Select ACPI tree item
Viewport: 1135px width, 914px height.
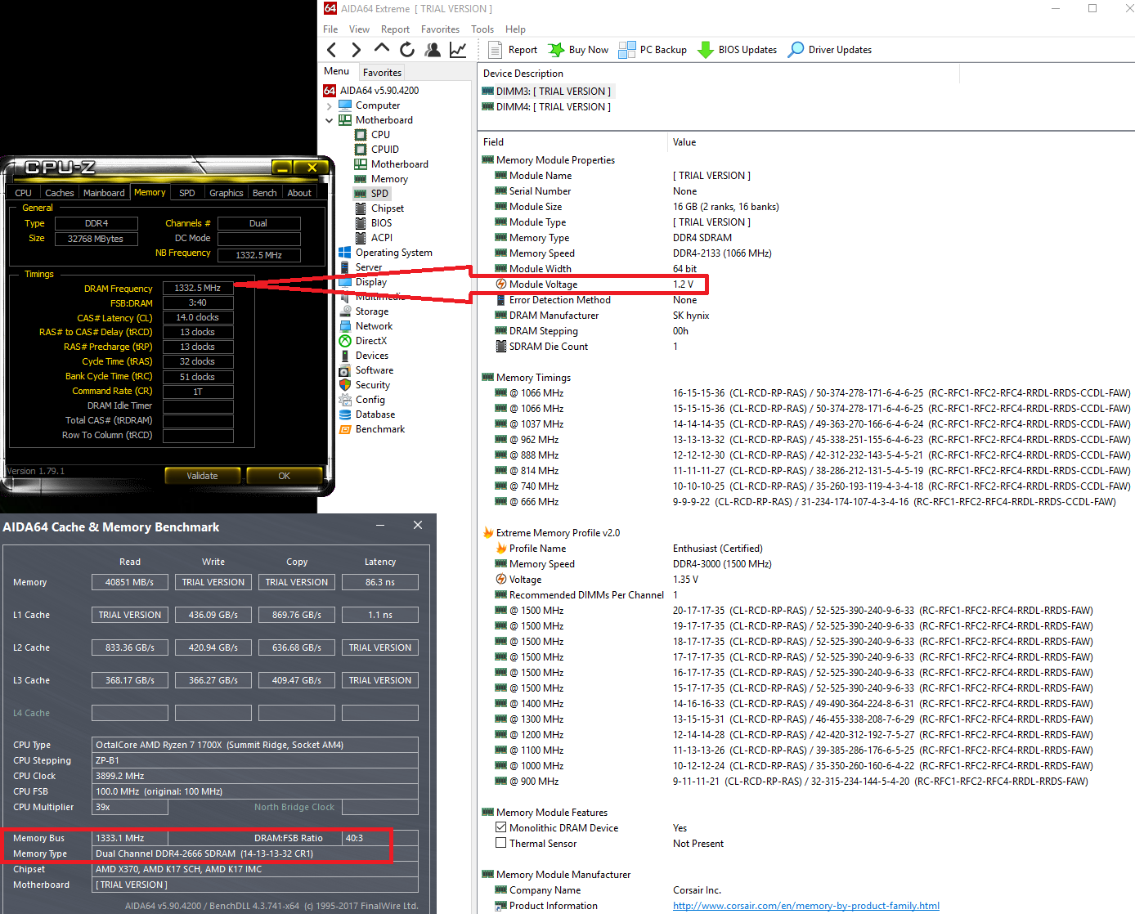point(373,238)
